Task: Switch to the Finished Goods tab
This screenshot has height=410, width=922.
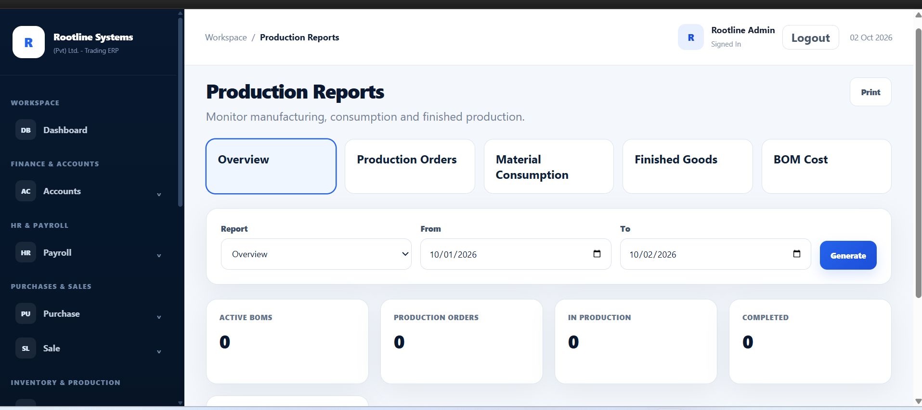Action: pyautogui.click(x=688, y=166)
